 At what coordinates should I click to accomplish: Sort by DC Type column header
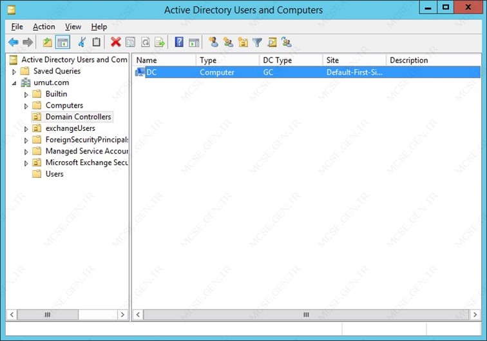(x=291, y=61)
